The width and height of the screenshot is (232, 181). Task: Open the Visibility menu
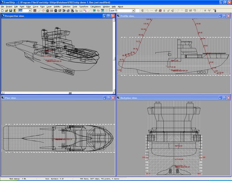(x=57, y=7)
